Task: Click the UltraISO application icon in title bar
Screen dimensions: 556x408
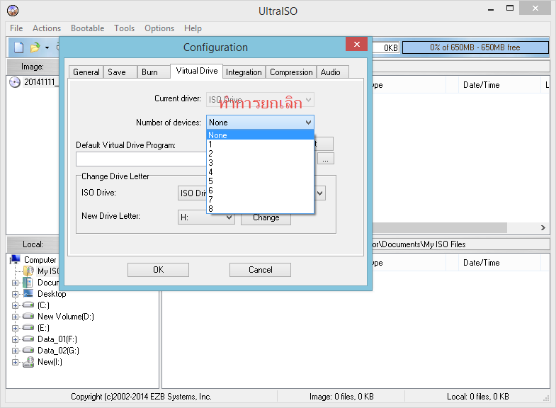Action: 13,11
